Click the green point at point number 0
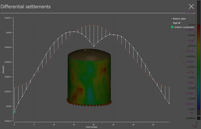201x129 pixels. [x=15, y=112]
